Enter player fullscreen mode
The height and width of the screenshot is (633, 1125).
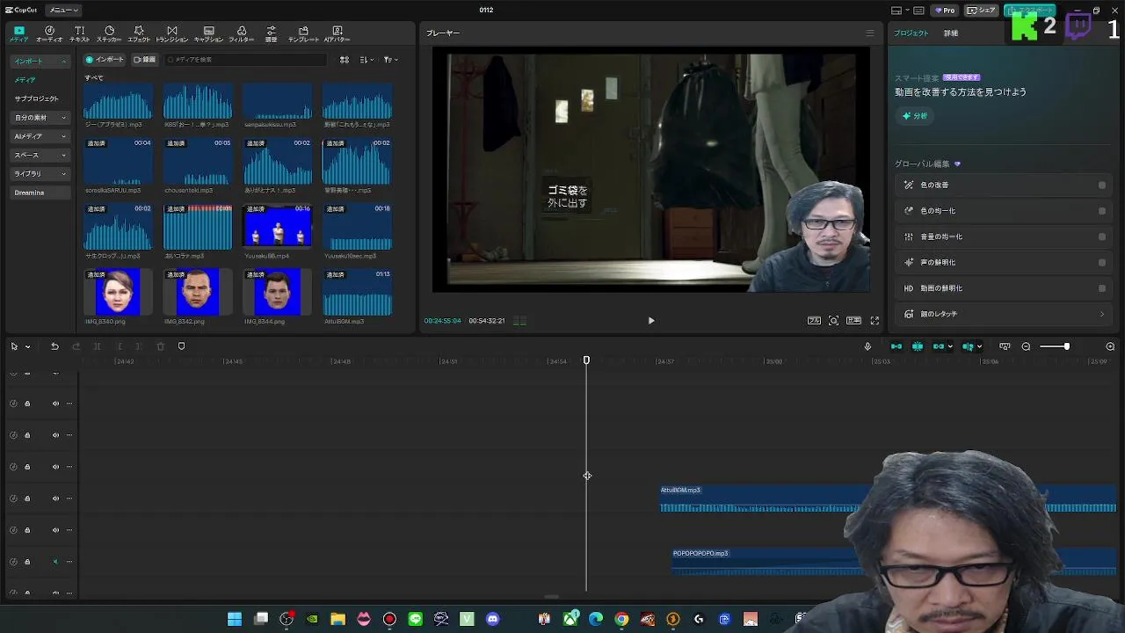coord(875,321)
